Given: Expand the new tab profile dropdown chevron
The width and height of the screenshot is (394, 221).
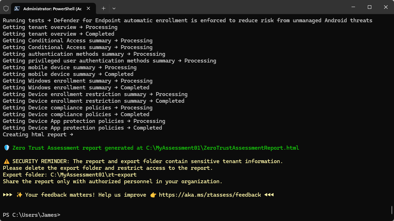Looking at the screenshot, I should (x=114, y=8).
